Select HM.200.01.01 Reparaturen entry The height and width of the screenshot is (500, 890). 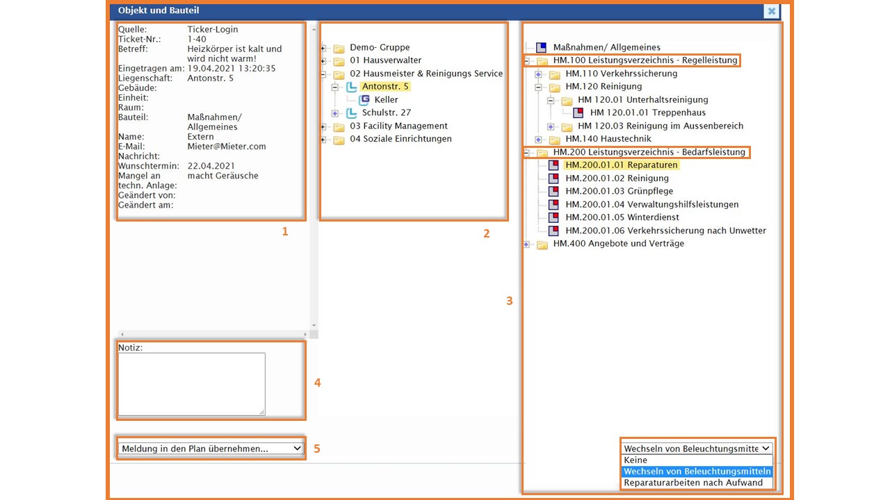[x=622, y=165]
